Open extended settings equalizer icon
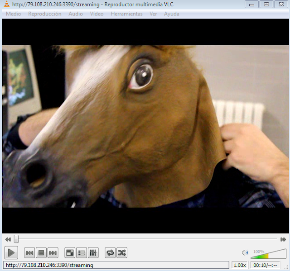This screenshot has width=290, height=271. 93,253
